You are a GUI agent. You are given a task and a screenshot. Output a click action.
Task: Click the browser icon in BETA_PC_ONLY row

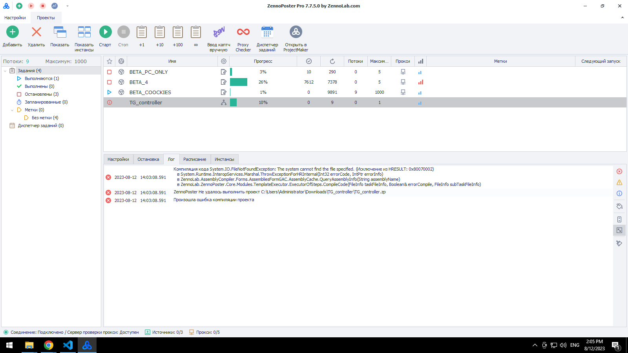point(121,72)
